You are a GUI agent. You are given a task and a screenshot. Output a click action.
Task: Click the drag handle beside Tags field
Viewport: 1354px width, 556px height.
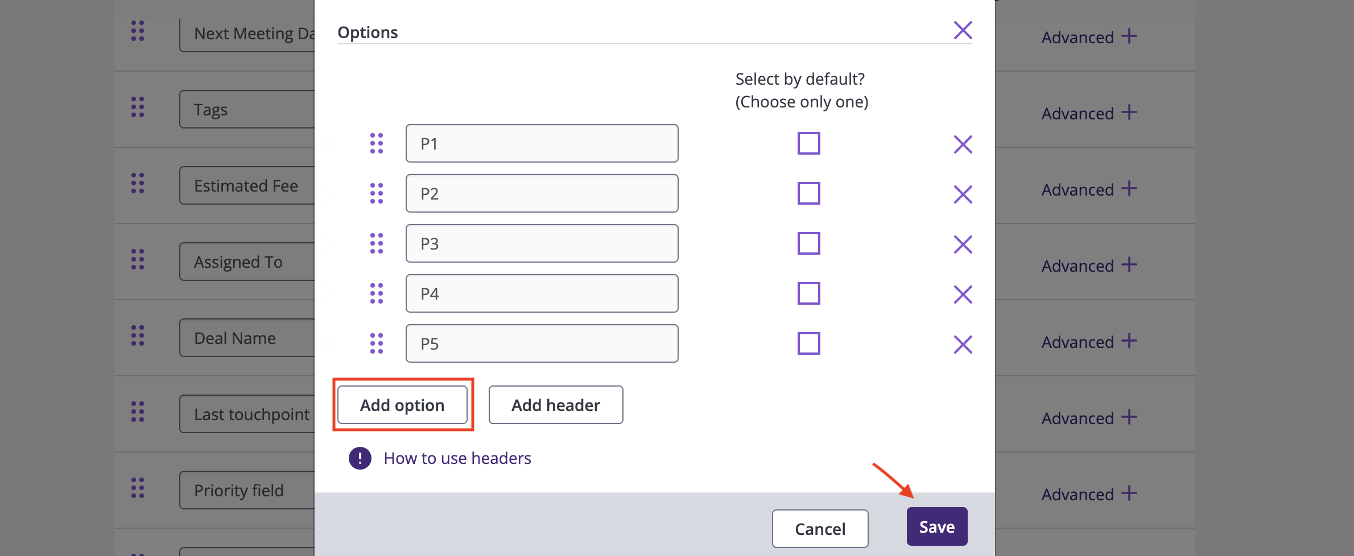point(138,108)
